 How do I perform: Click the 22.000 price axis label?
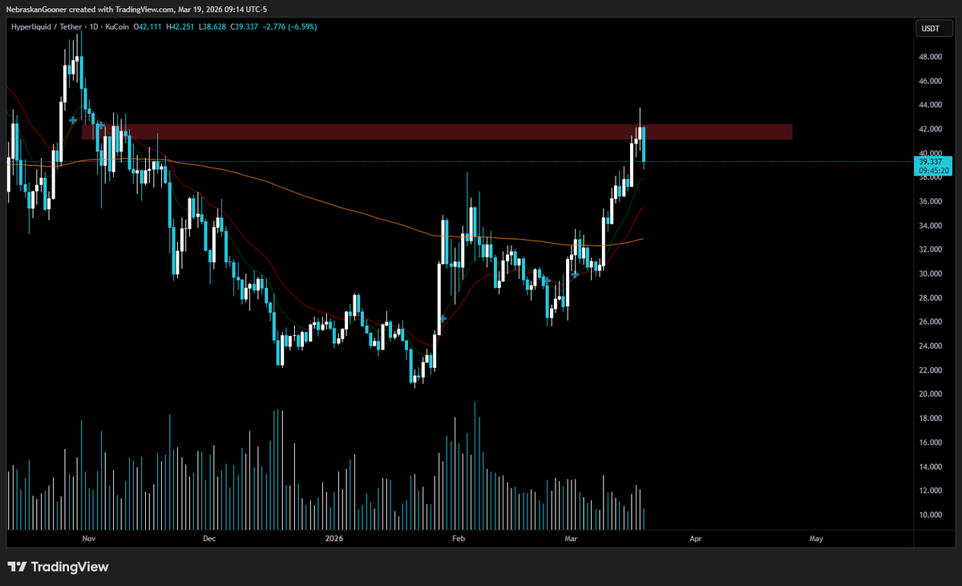[931, 370]
